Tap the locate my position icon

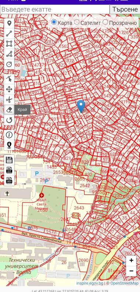(9, 145)
